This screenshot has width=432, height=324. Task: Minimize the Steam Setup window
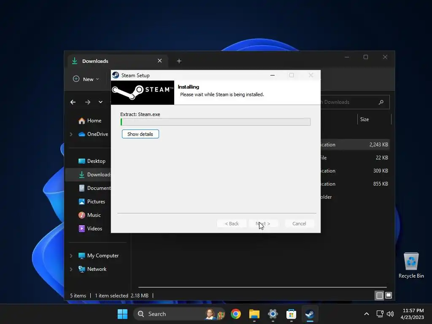(273, 75)
